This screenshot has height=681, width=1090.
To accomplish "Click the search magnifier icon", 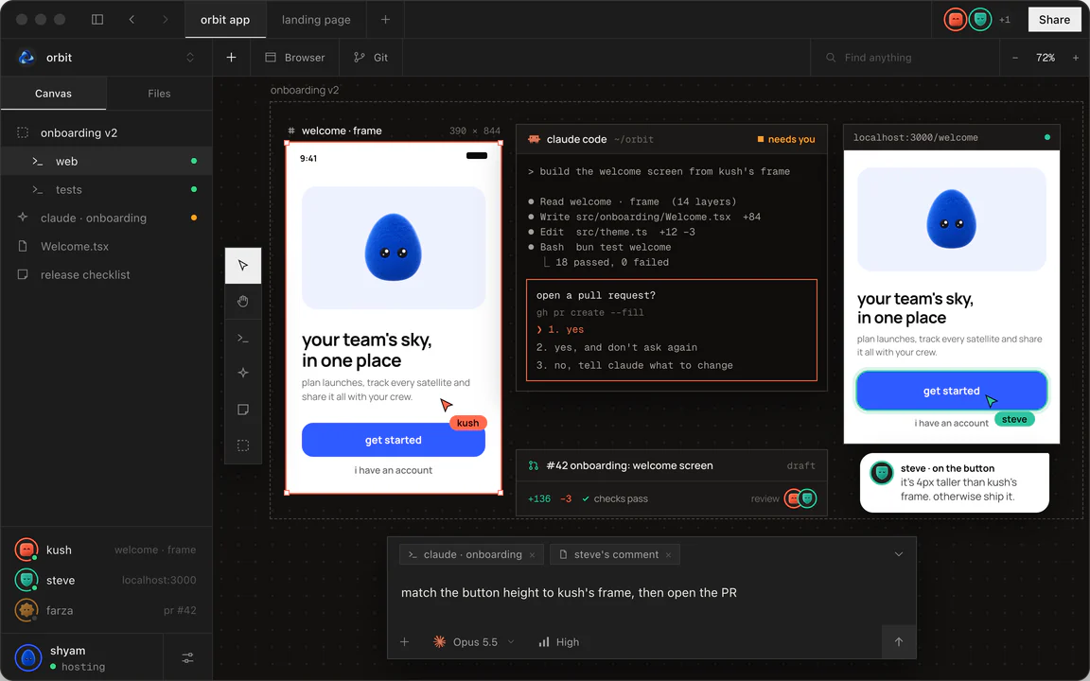I will point(831,58).
